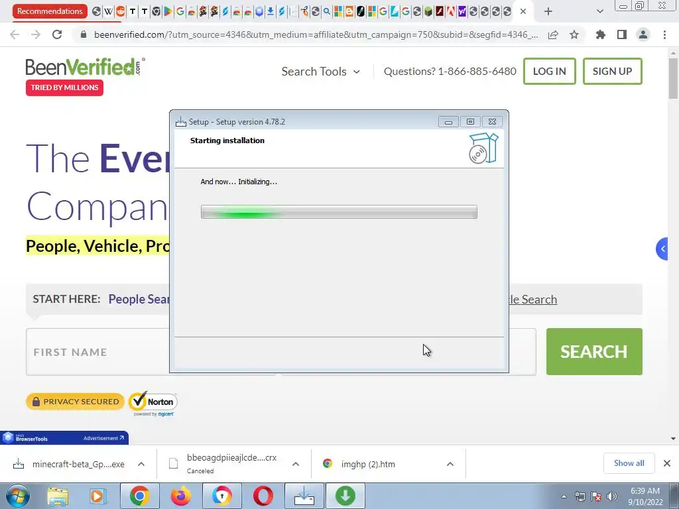679x509 pixels.
Task: Click the scrollbar down arrow
Action: (x=673, y=439)
